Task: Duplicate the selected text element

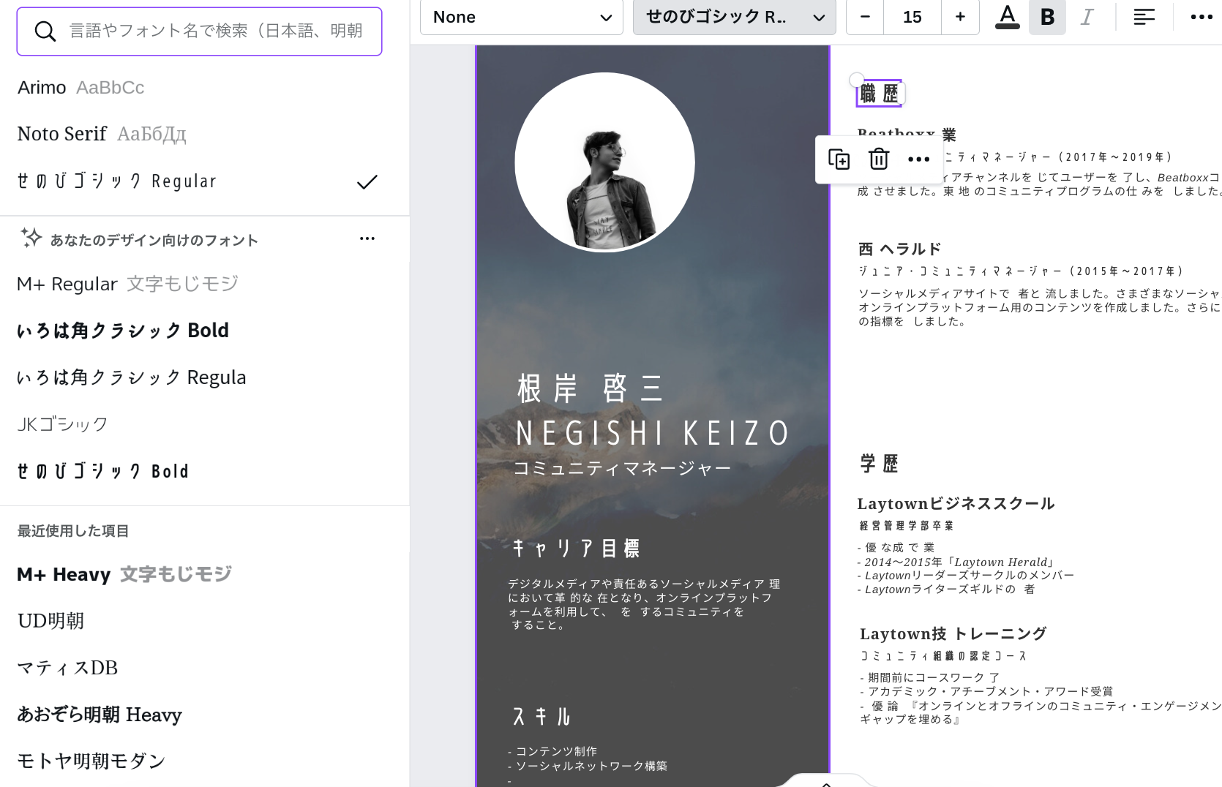Action: [839, 159]
